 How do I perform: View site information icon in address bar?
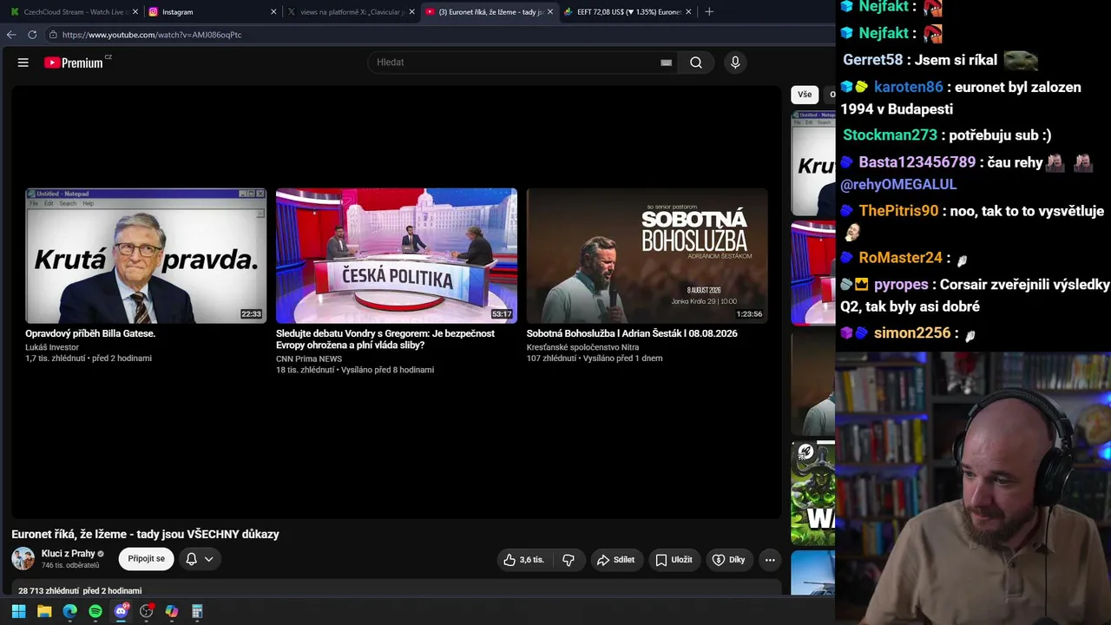(53, 35)
